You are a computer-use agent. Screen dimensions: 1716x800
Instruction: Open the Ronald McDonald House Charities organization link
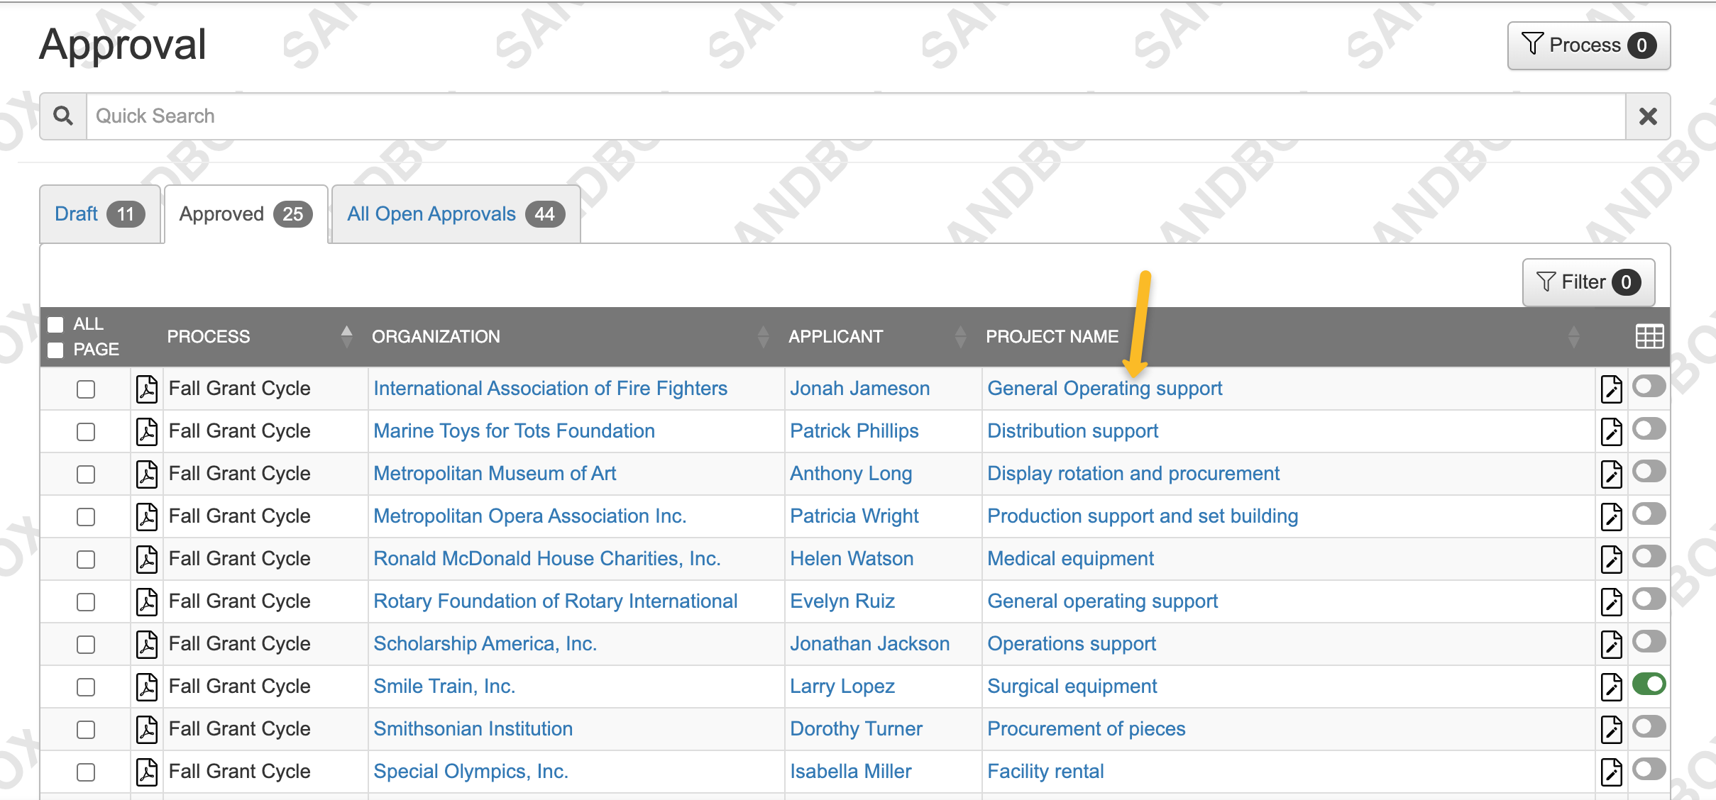pyautogui.click(x=546, y=559)
